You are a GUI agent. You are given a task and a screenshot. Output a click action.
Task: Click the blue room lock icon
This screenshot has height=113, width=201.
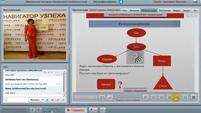(x=121, y=2)
